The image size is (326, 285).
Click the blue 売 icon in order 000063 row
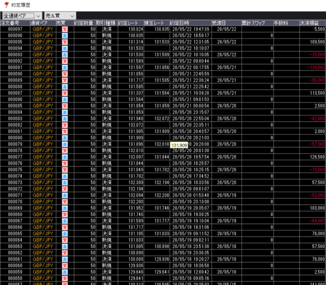[x=64, y=246]
